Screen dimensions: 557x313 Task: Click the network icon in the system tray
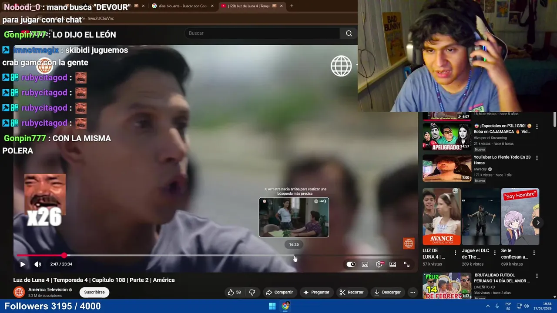pyautogui.click(x=519, y=306)
